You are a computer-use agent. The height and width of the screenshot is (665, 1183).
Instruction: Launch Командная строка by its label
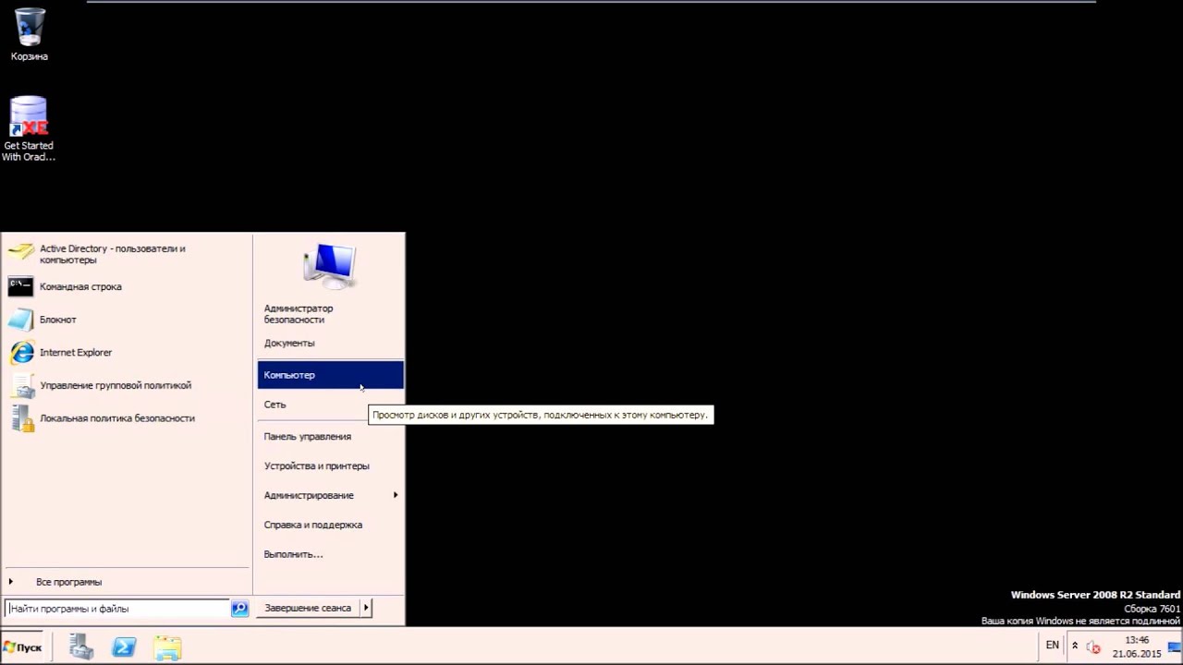(80, 286)
